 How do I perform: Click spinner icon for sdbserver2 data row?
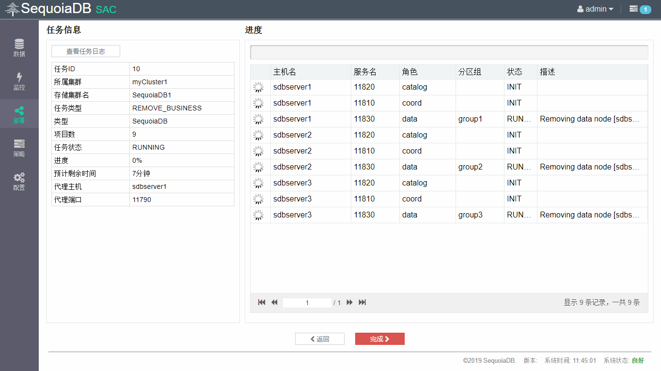pos(259,167)
